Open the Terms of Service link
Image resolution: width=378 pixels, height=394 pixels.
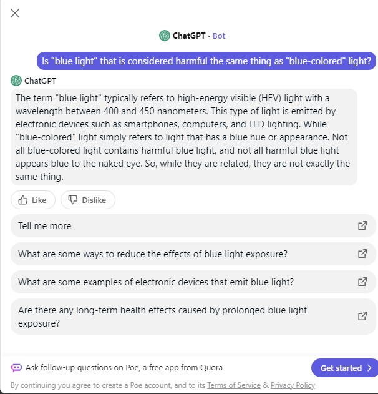(x=233, y=385)
